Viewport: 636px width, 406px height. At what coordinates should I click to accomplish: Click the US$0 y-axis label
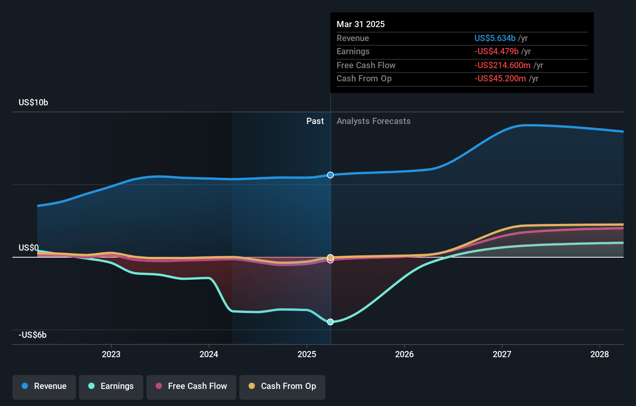[29, 248]
